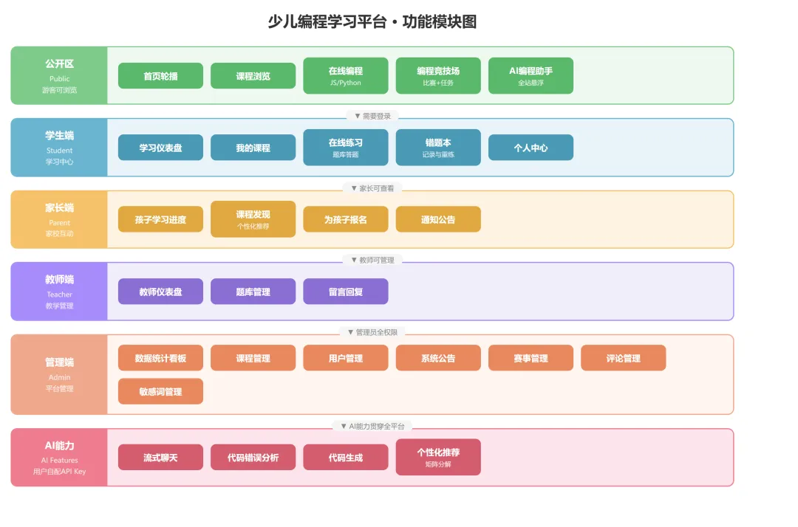This screenshot has width=798, height=527.
Task: Open the 个人中心 box
Action: tap(531, 148)
